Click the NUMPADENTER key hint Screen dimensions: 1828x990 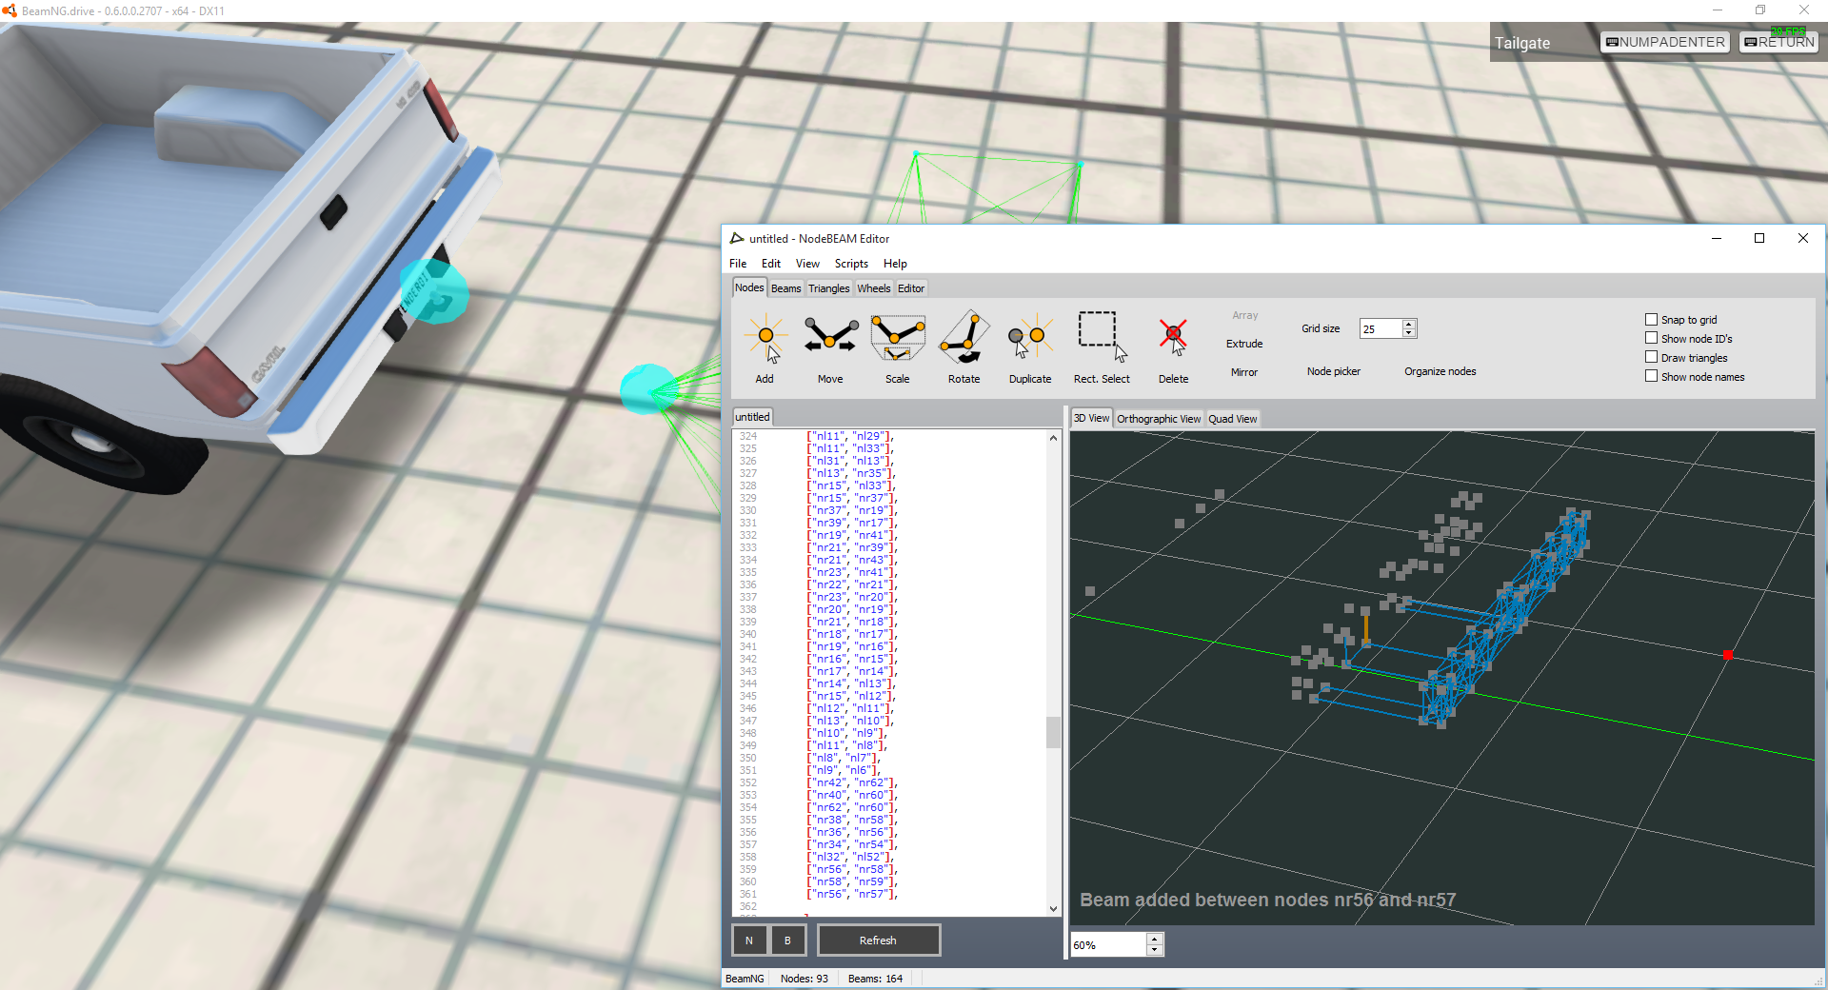click(x=1665, y=42)
